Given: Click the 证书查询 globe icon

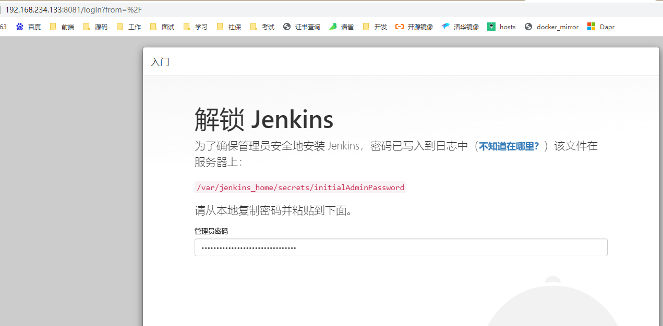Looking at the screenshot, I should pyautogui.click(x=287, y=27).
